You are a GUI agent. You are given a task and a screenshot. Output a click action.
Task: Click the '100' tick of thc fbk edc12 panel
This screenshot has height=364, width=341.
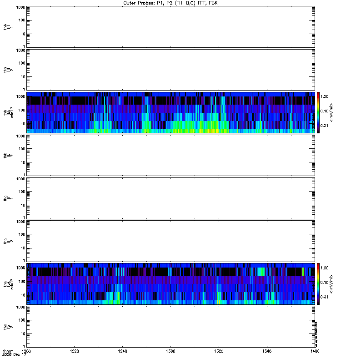[x=22, y=282]
